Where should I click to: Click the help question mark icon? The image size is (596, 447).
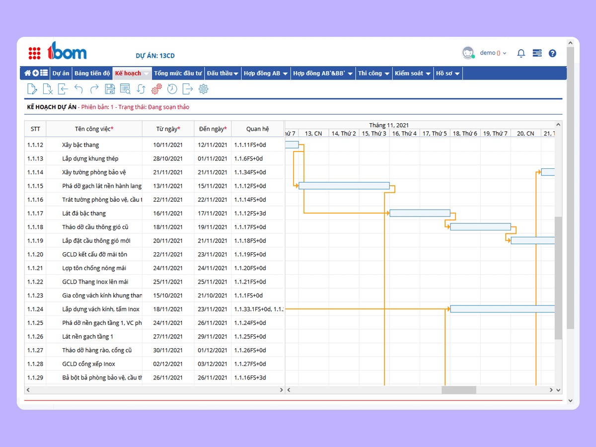pos(552,53)
